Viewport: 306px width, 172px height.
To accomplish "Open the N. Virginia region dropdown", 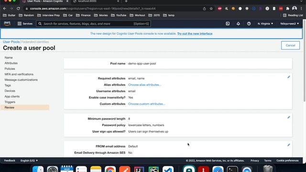I will [265, 23].
